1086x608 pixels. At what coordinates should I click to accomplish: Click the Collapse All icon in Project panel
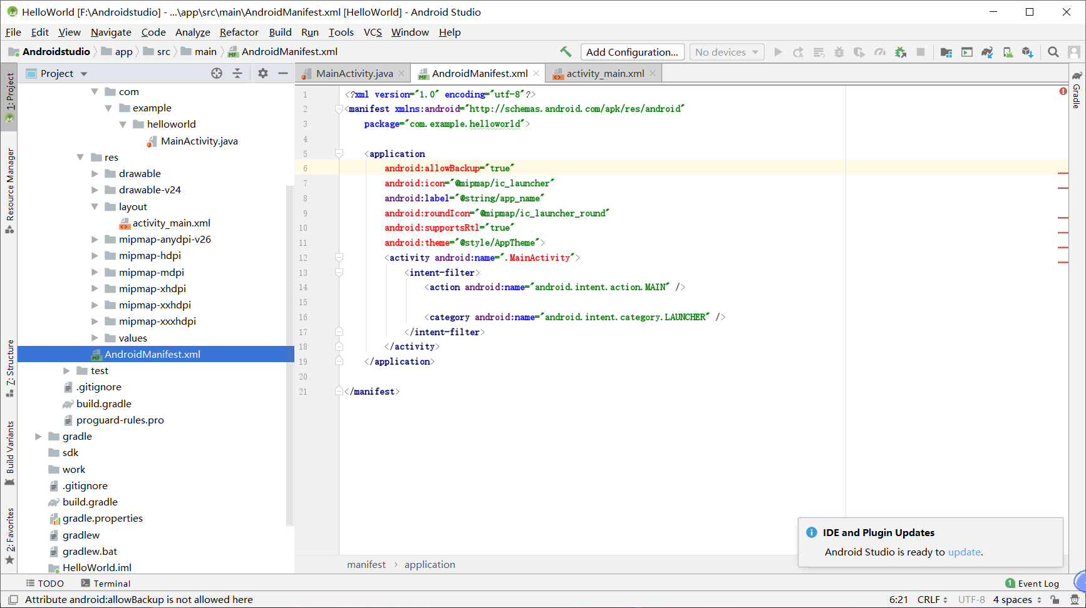(x=237, y=73)
